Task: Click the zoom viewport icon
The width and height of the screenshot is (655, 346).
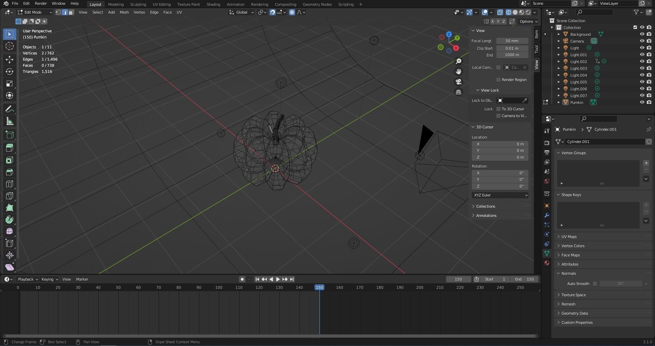Action: [458, 61]
